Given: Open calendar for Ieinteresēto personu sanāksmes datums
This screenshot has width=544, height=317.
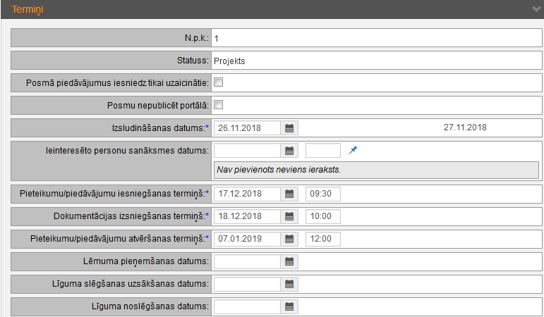Looking at the screenshot, I should pyautogui.click(x=289, y=151).
